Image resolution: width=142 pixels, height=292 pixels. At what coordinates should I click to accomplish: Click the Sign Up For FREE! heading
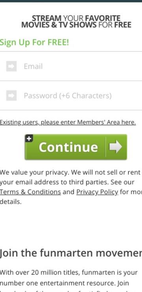34,42
